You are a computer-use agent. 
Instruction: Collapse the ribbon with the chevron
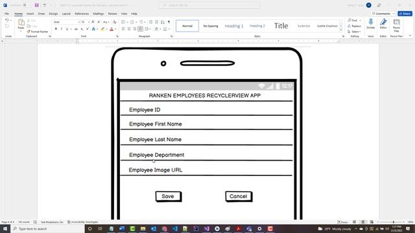(410, 36)
